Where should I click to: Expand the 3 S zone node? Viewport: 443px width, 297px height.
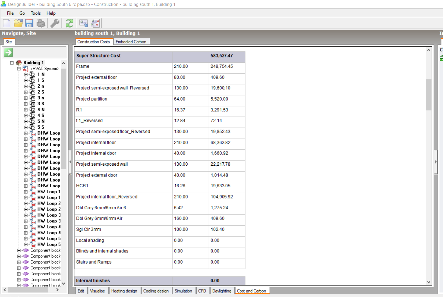click(x=26, y=104)
